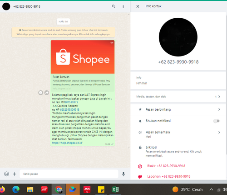Click the Pusat Bantuan preview title
The image size is (227, 195).
click(61, 77)
